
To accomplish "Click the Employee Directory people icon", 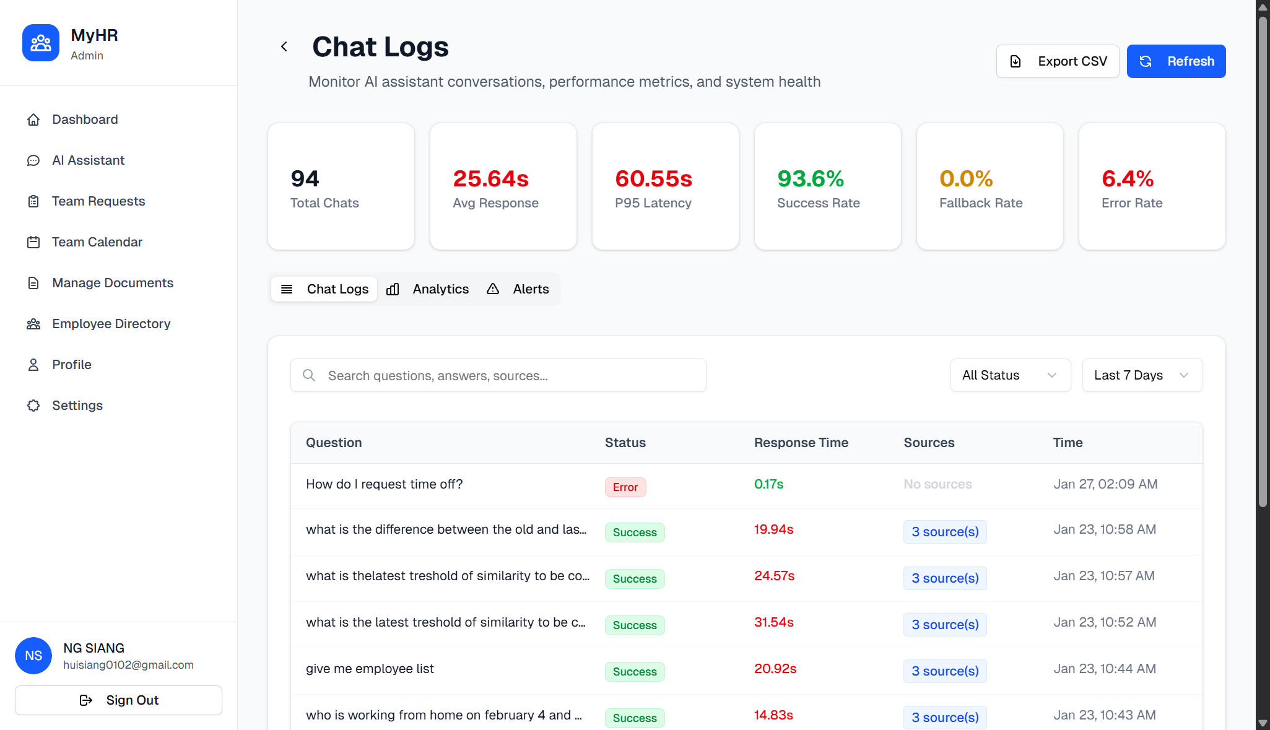I will (33, 324).
